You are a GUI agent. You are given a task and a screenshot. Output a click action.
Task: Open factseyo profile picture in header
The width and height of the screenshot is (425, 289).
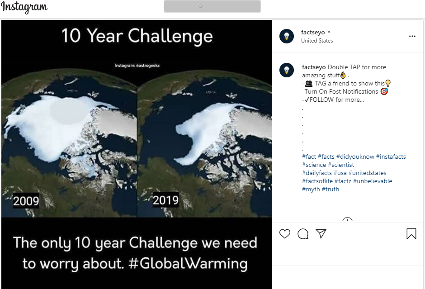click(x=287, y=36)
